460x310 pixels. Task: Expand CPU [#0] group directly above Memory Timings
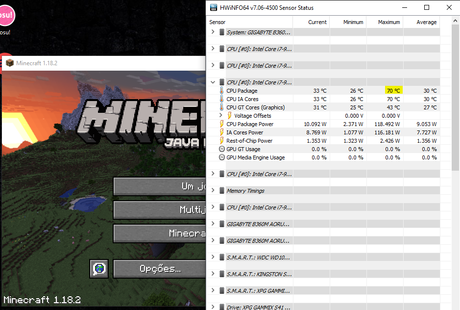coord(213,174)
